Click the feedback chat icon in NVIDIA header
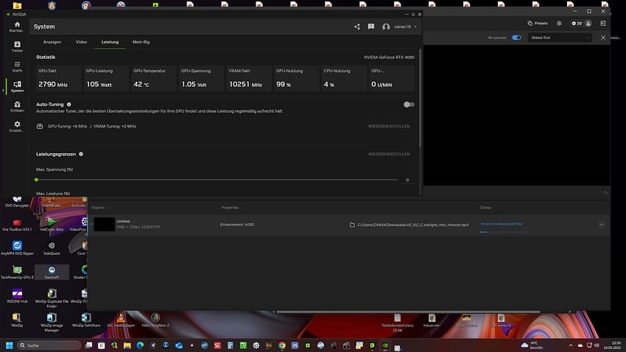 tap(371, 27)
